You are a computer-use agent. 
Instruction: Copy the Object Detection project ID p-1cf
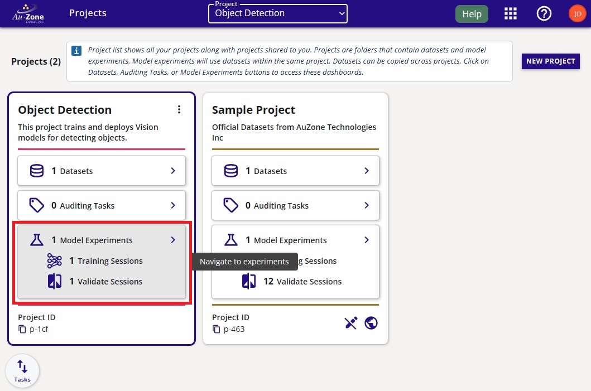coord(22,329)
